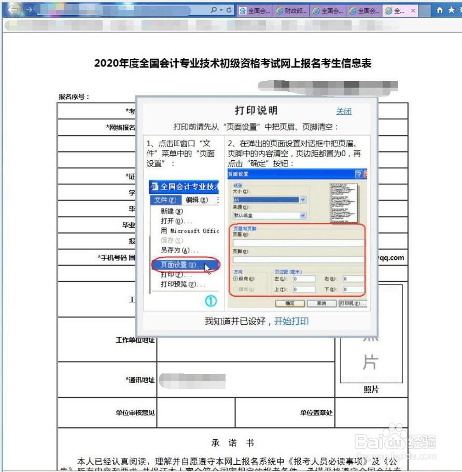This screenshot has height=472, width=462.
Task: Click the browser forward arrow button
Action: pos(29,10)
